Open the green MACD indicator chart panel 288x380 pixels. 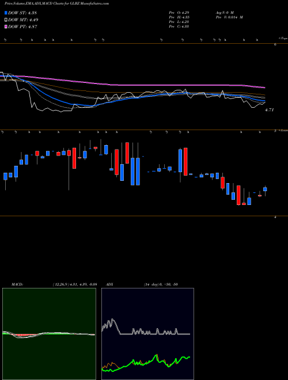pos(49,334)
